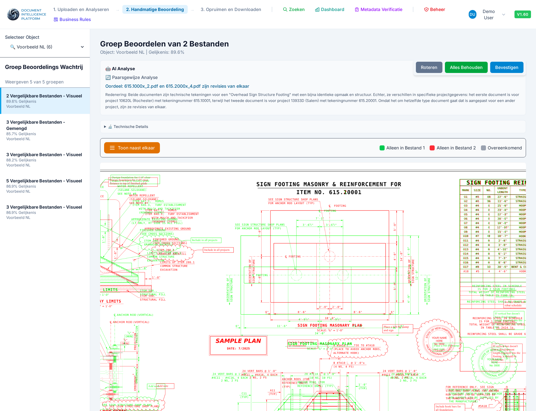Click the Dashboard chart icon
The width and height of the screenshot is (536, 411).
[x=317, y=9]
